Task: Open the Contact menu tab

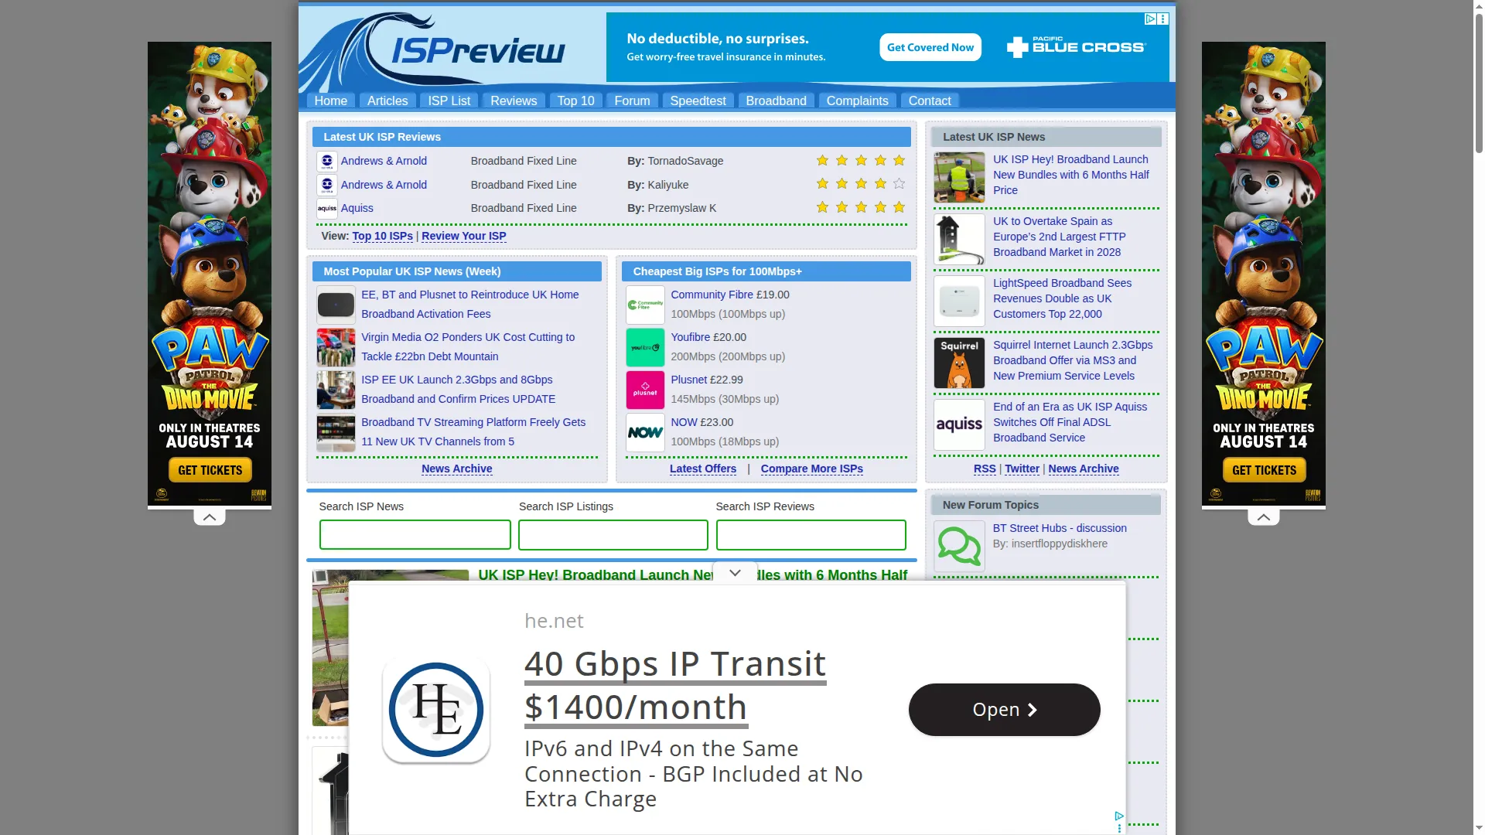Action: pyautogui.click(x=930, y=101)
